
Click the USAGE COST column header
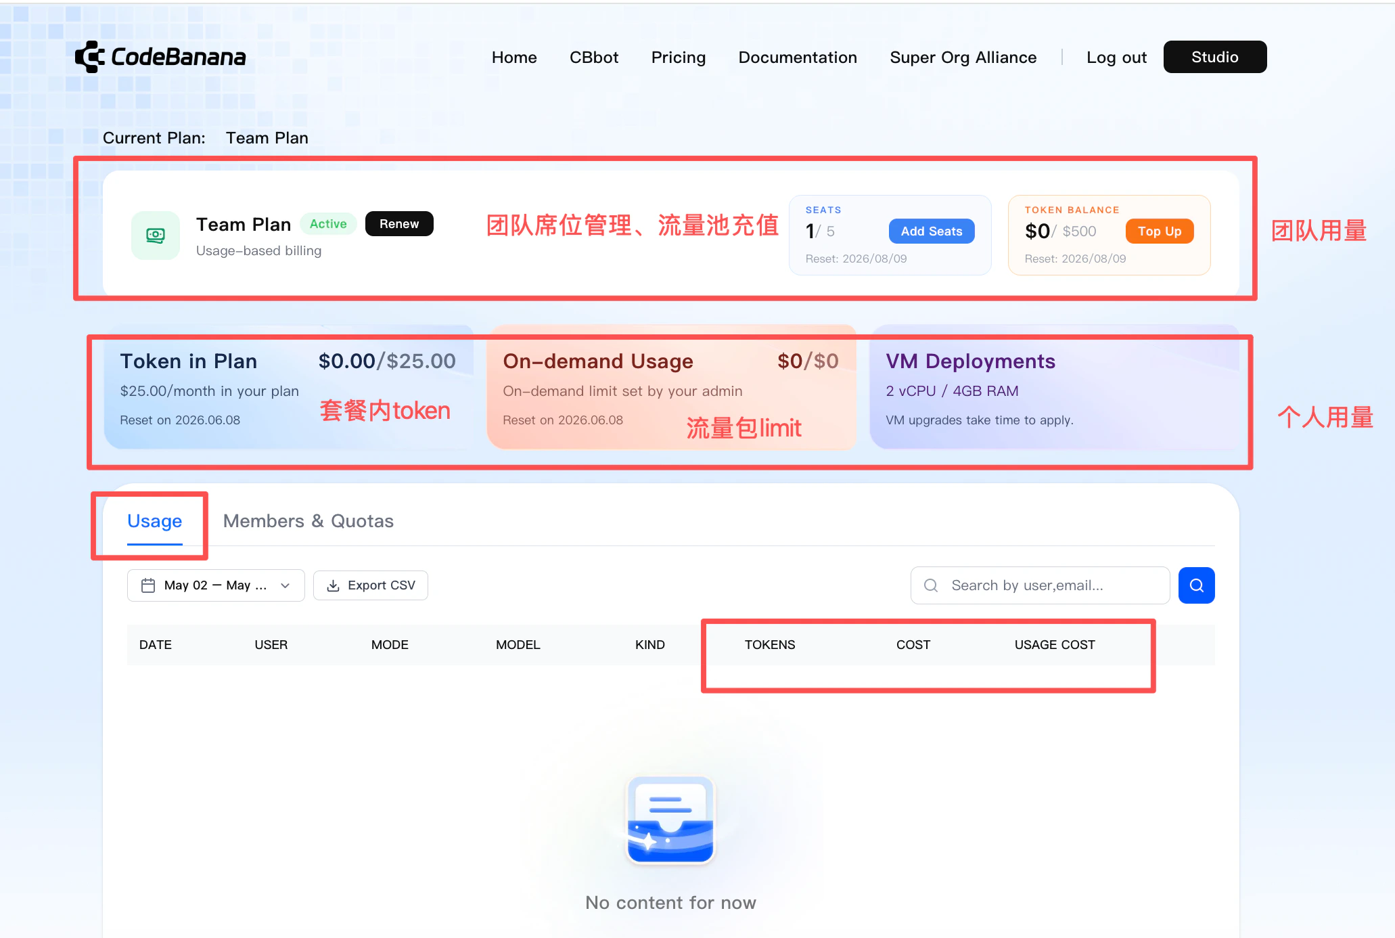coord(1055,645)
